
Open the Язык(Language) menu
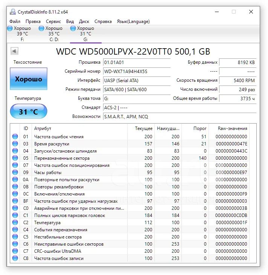click(x=133, y=21)
